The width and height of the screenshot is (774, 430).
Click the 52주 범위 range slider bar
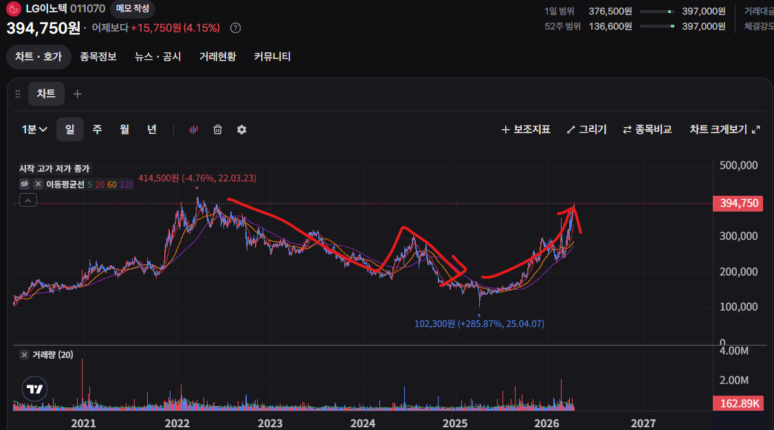[x=657, y=26]
